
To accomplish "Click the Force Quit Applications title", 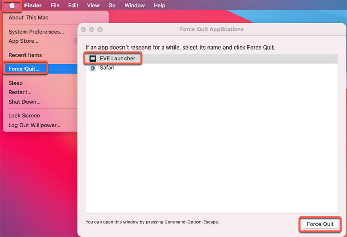I will point(212,29).
